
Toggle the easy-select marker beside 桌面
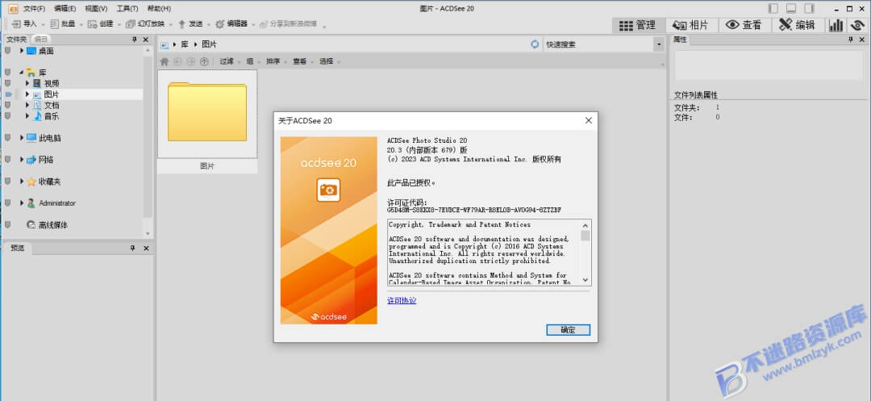coord(7,51)
